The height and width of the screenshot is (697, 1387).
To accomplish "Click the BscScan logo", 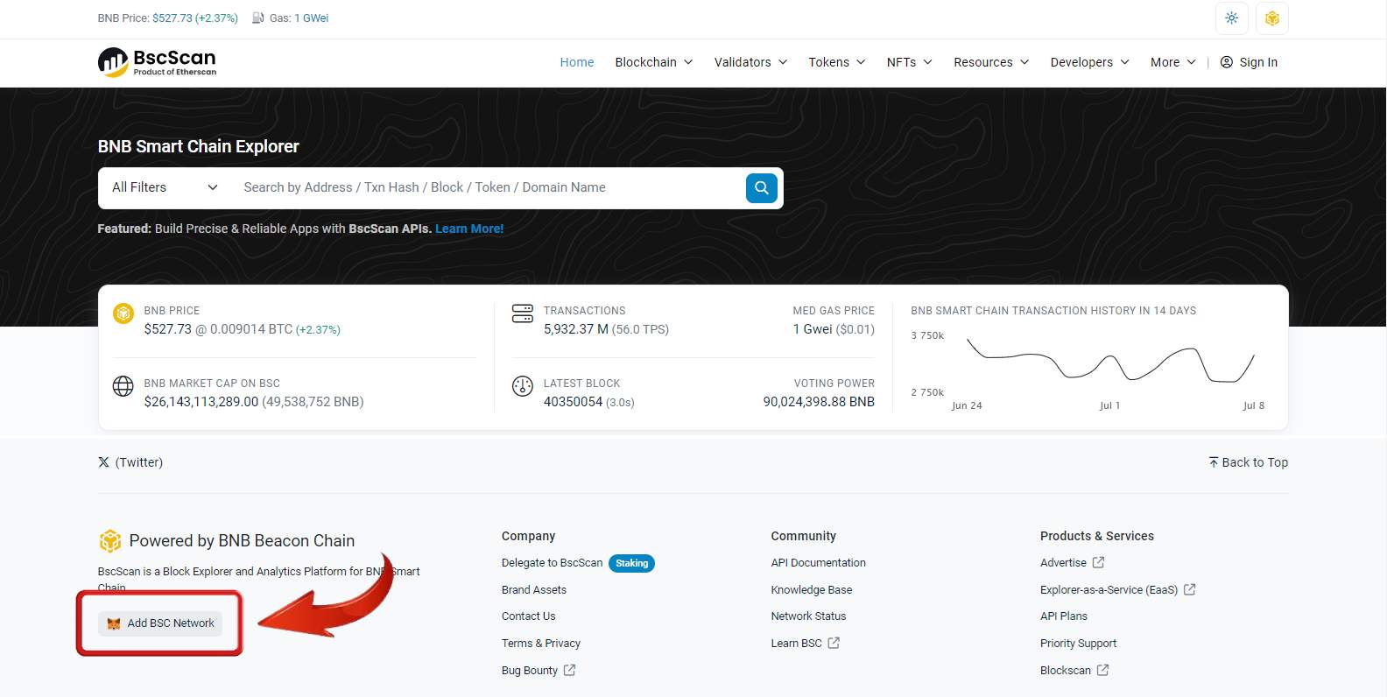I will [157, 62].
